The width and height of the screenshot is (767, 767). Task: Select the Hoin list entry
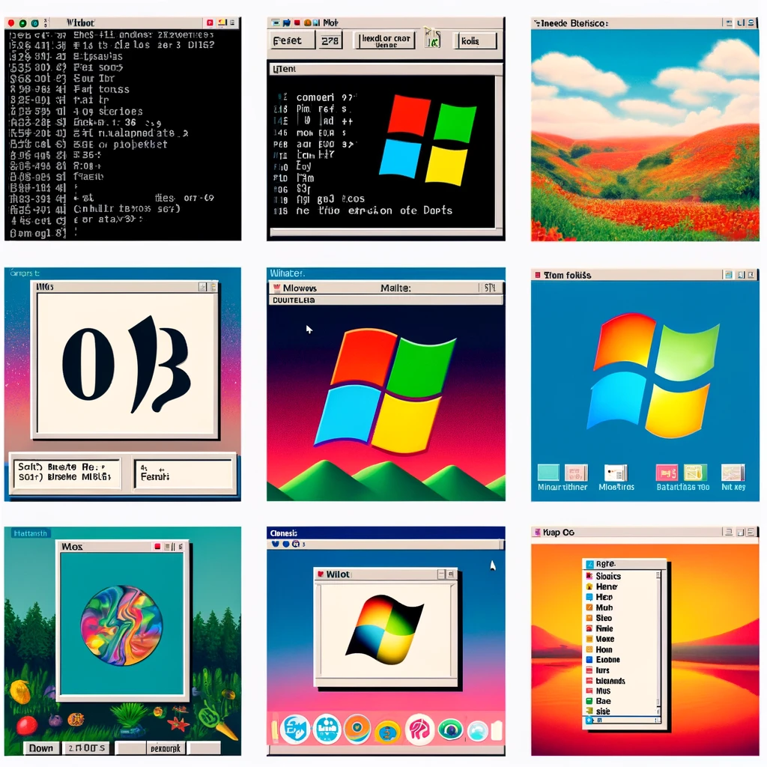click(604, 649)
